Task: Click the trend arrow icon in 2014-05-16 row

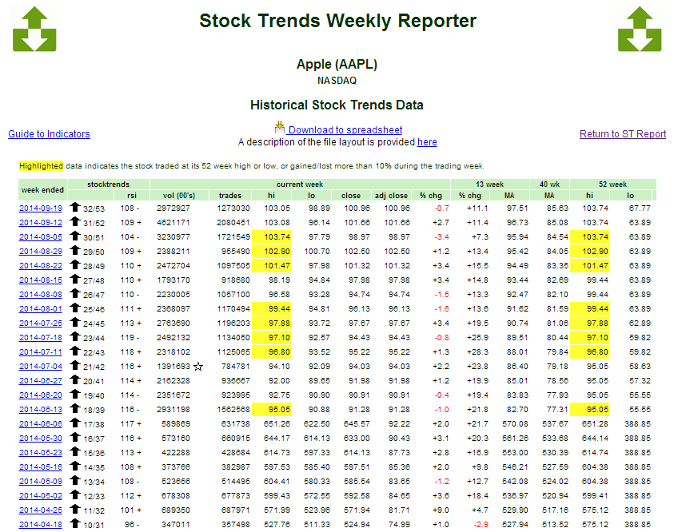Action: point(76,466)
